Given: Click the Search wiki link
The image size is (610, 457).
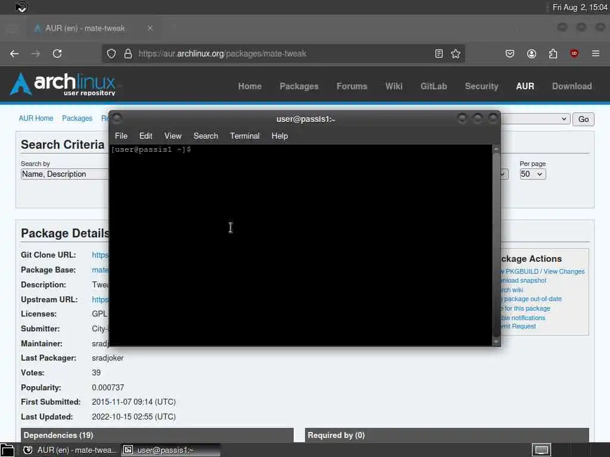Looking at the screenshot, I should [x=512, y=290].
